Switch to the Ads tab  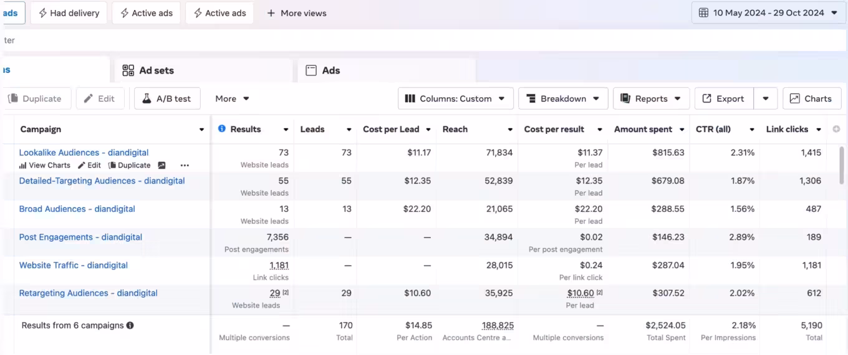[387, 70]
